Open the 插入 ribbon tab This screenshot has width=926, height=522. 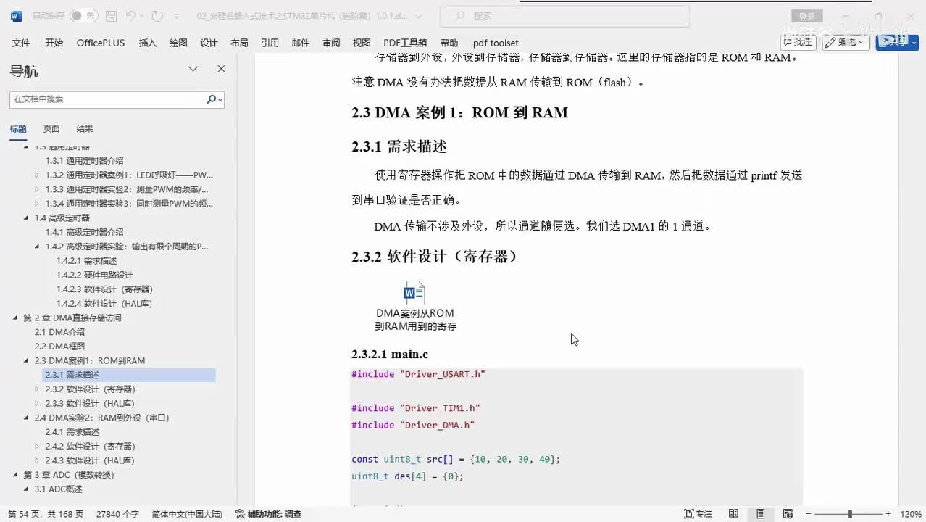(x=148, y=43)
